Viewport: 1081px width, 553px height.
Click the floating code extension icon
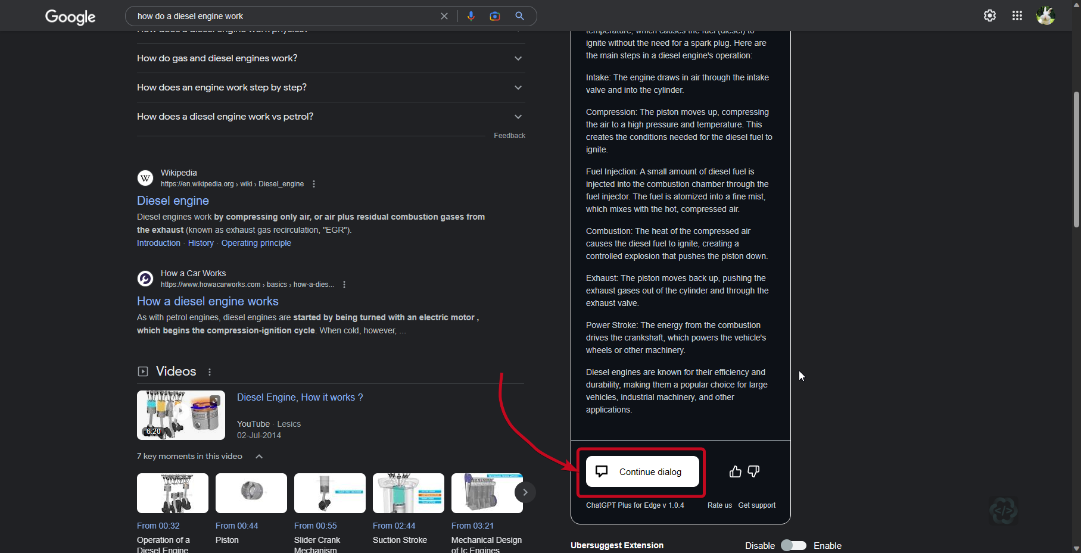point(1003,510)
